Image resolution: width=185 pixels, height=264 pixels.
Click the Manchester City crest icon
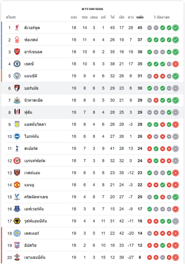(17, 76)
